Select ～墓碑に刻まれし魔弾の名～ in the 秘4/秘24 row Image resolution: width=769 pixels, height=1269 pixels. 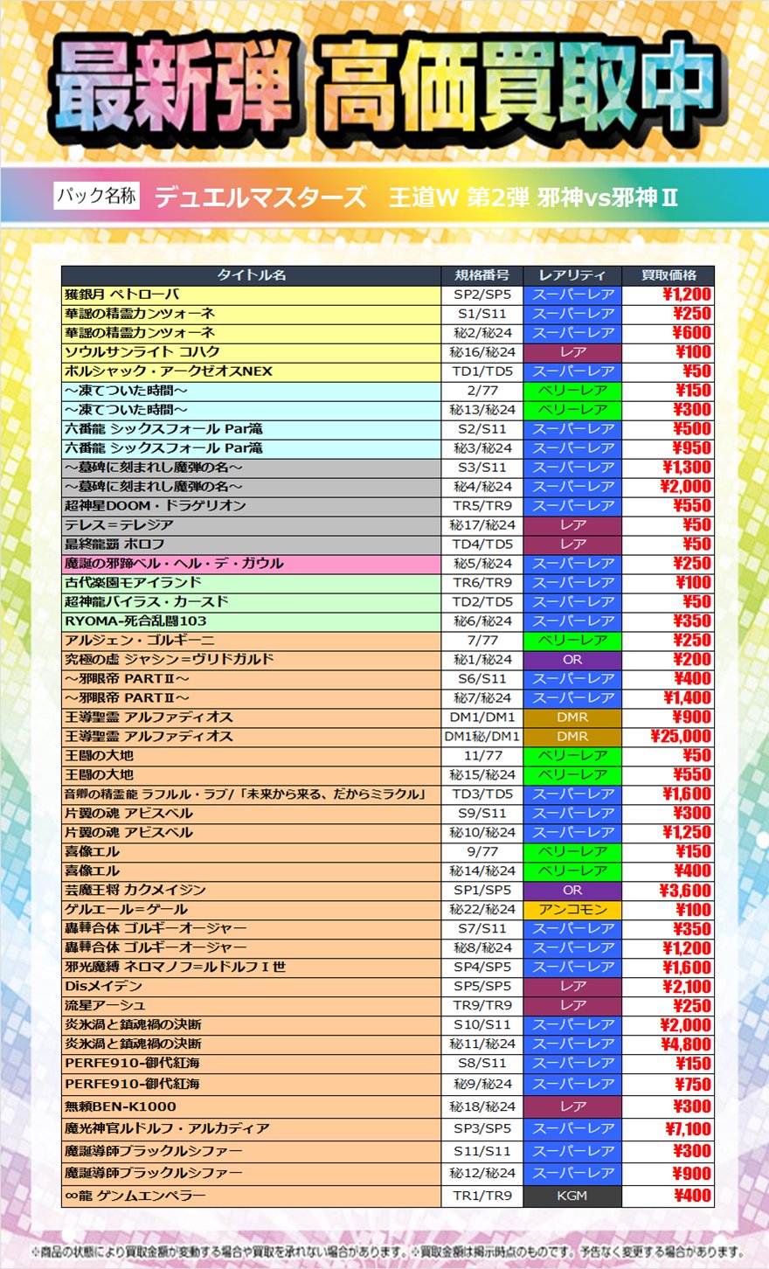pyautogui.click(x=154, y=487)
